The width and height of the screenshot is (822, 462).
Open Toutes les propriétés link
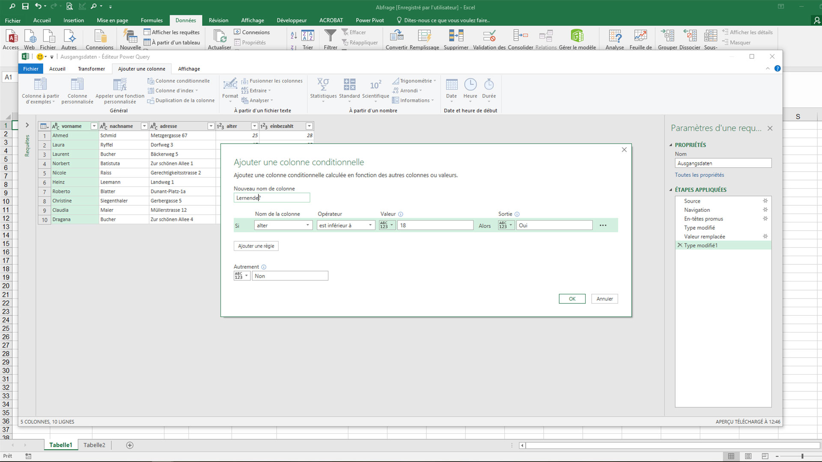(x=699, y=175)
